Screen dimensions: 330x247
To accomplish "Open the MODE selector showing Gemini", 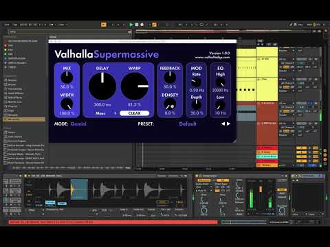I will coord(78,123).
